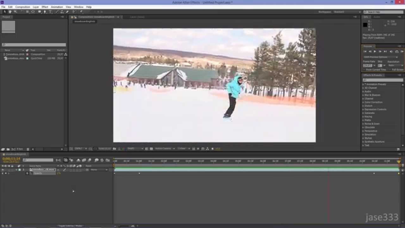Select the Horizontal Type tool

click(x=50, y=12)
